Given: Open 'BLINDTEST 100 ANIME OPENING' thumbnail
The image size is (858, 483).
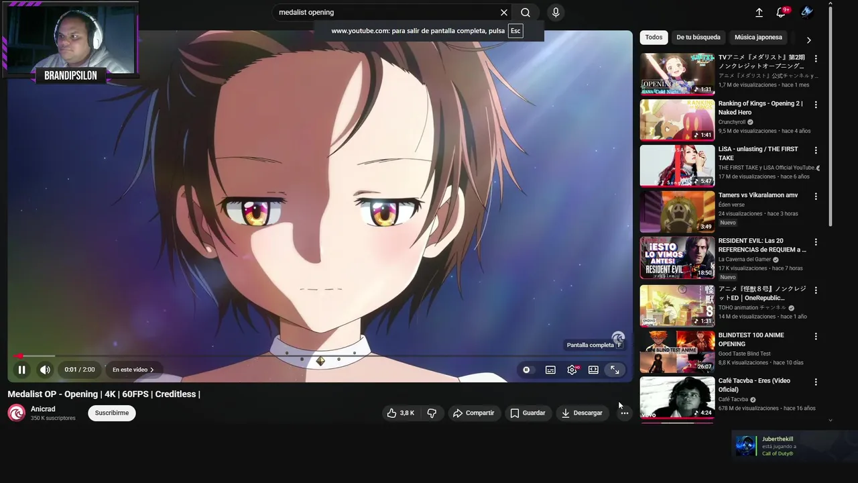Looking at the screenshot, I should click(x=677, y=352).
